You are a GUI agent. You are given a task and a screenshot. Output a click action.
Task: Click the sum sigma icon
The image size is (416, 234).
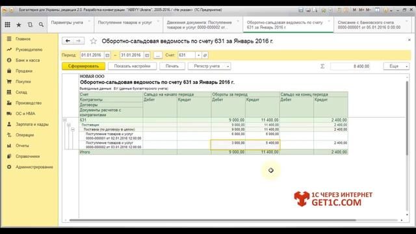click(x=322, y=66)
